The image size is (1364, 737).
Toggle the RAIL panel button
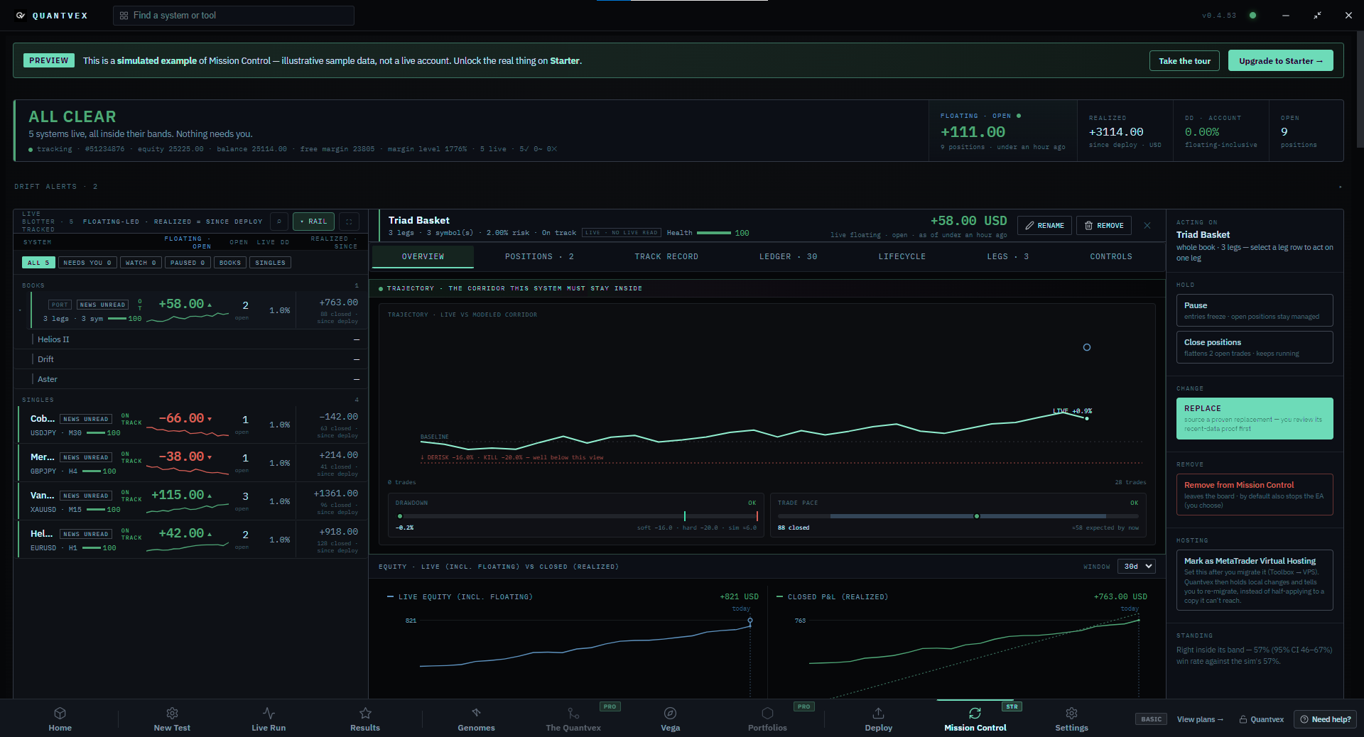313,222
